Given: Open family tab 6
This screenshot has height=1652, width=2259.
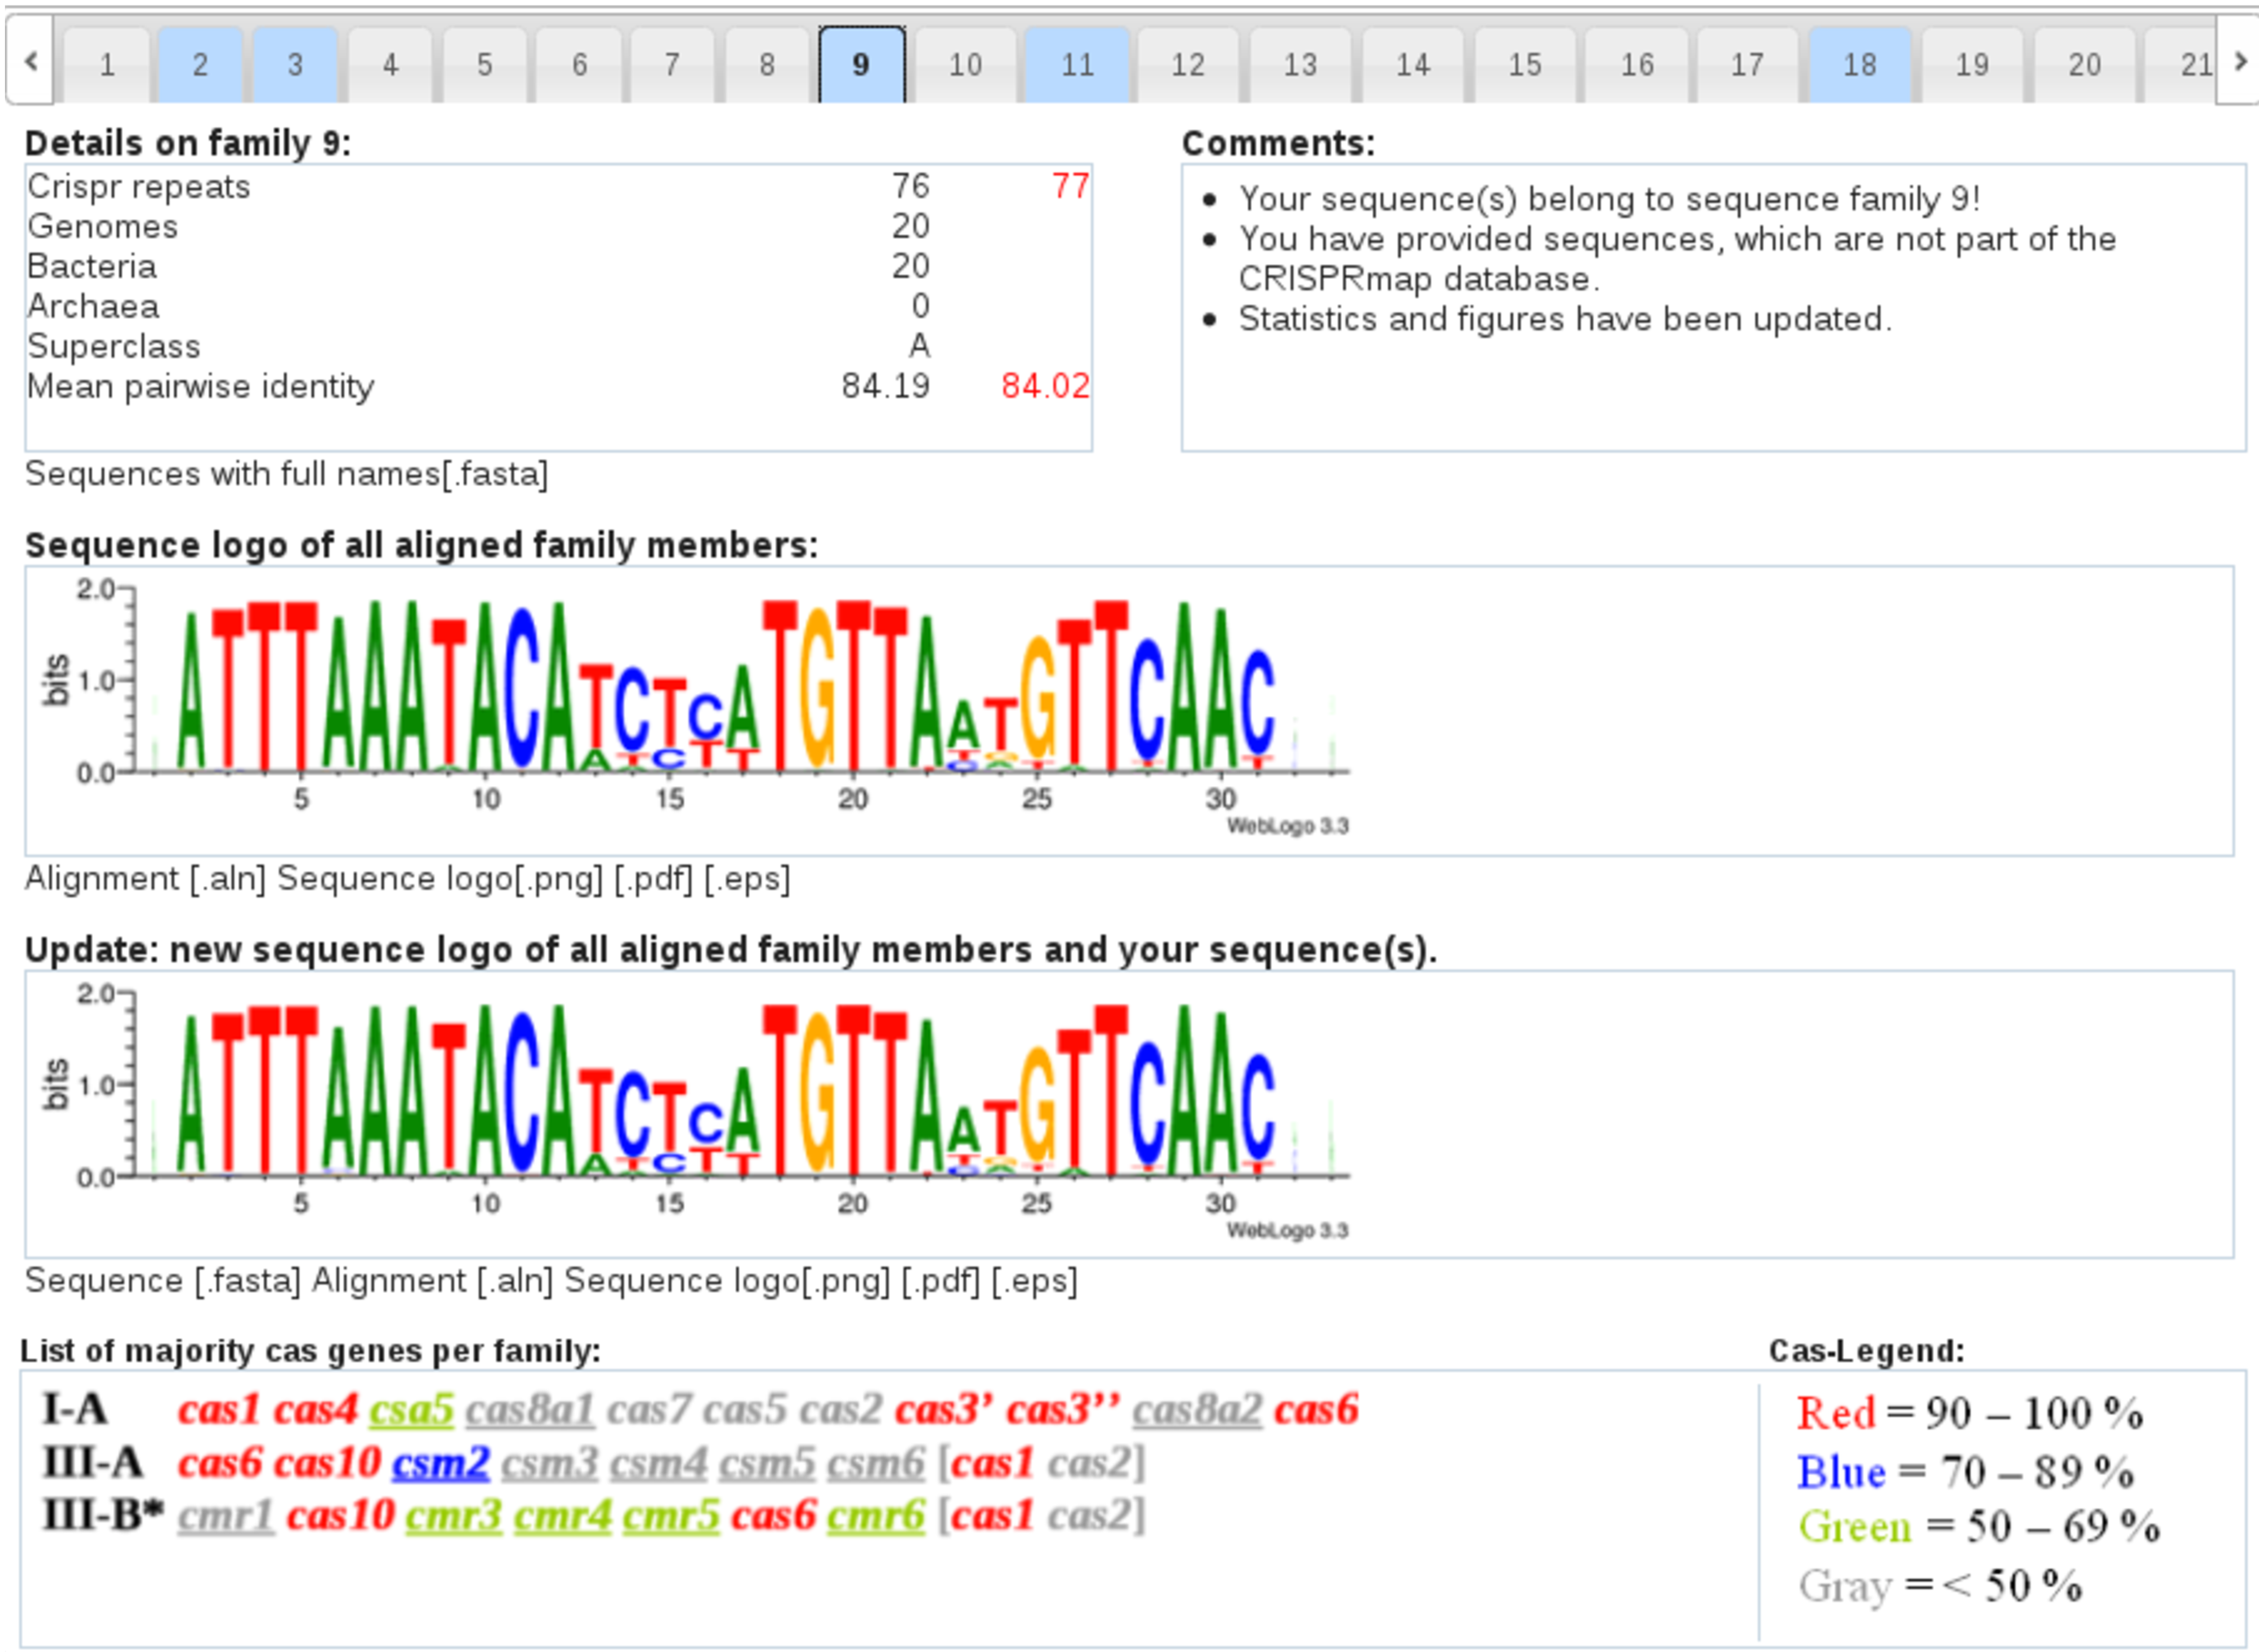Looking at the screenshot, I should point(579,65).
